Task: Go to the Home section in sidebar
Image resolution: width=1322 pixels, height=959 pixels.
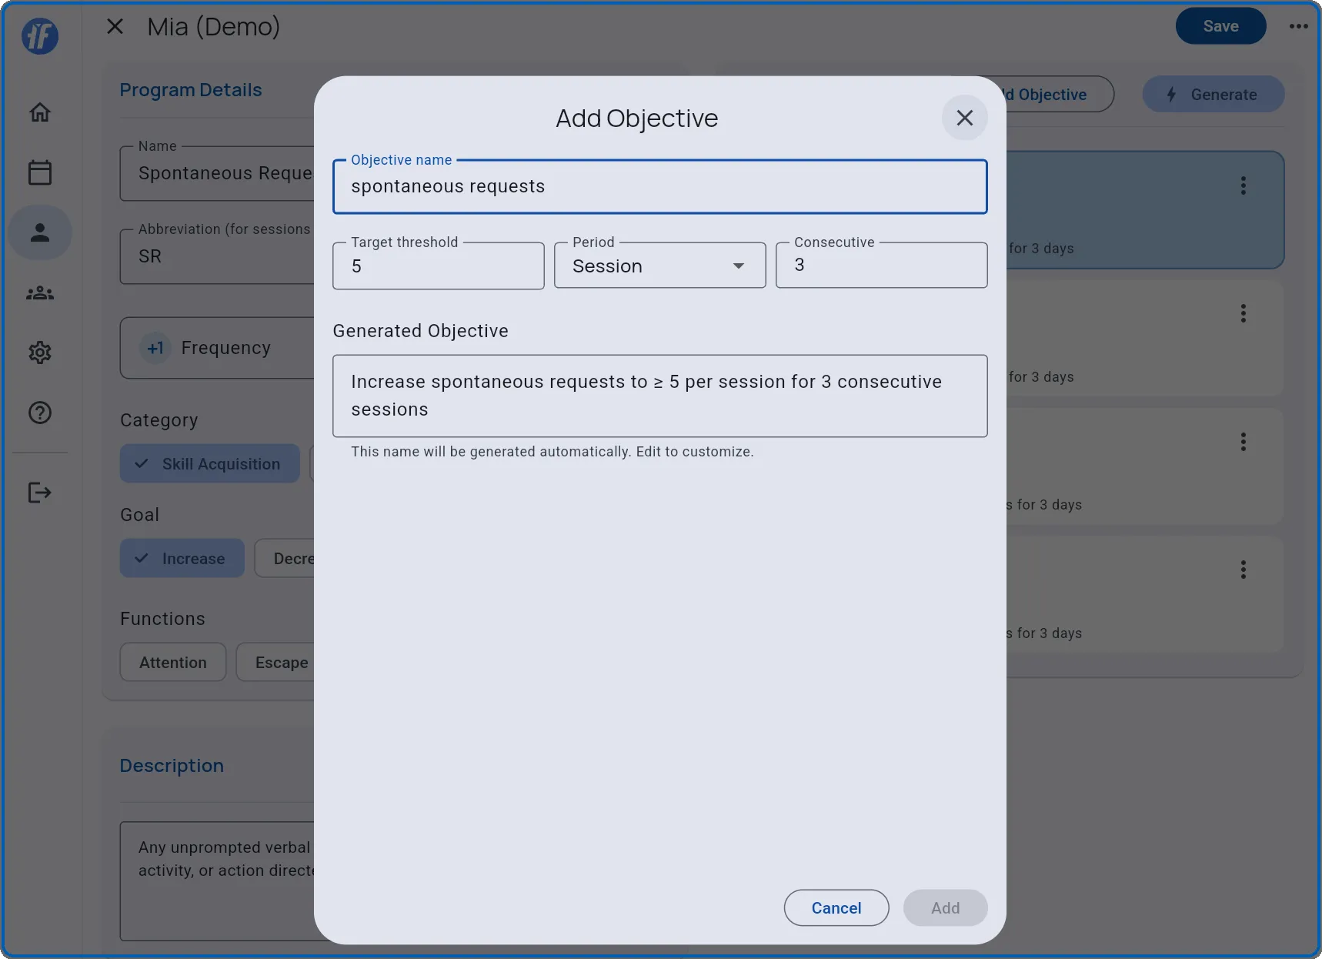Action: [x=39, y=112]
